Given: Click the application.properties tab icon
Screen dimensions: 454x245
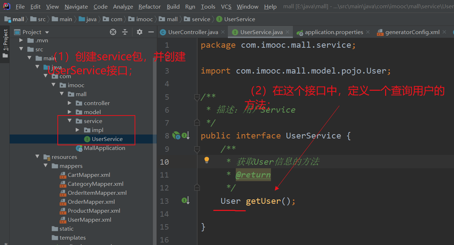Looking at the screenshot, I should [x=300, y=32].
